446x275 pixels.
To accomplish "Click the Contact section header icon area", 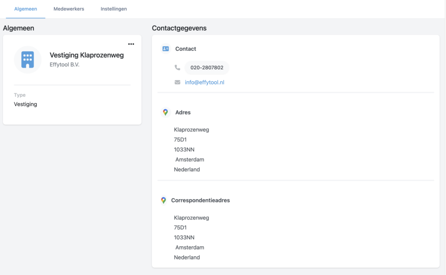I will point(166,49).
